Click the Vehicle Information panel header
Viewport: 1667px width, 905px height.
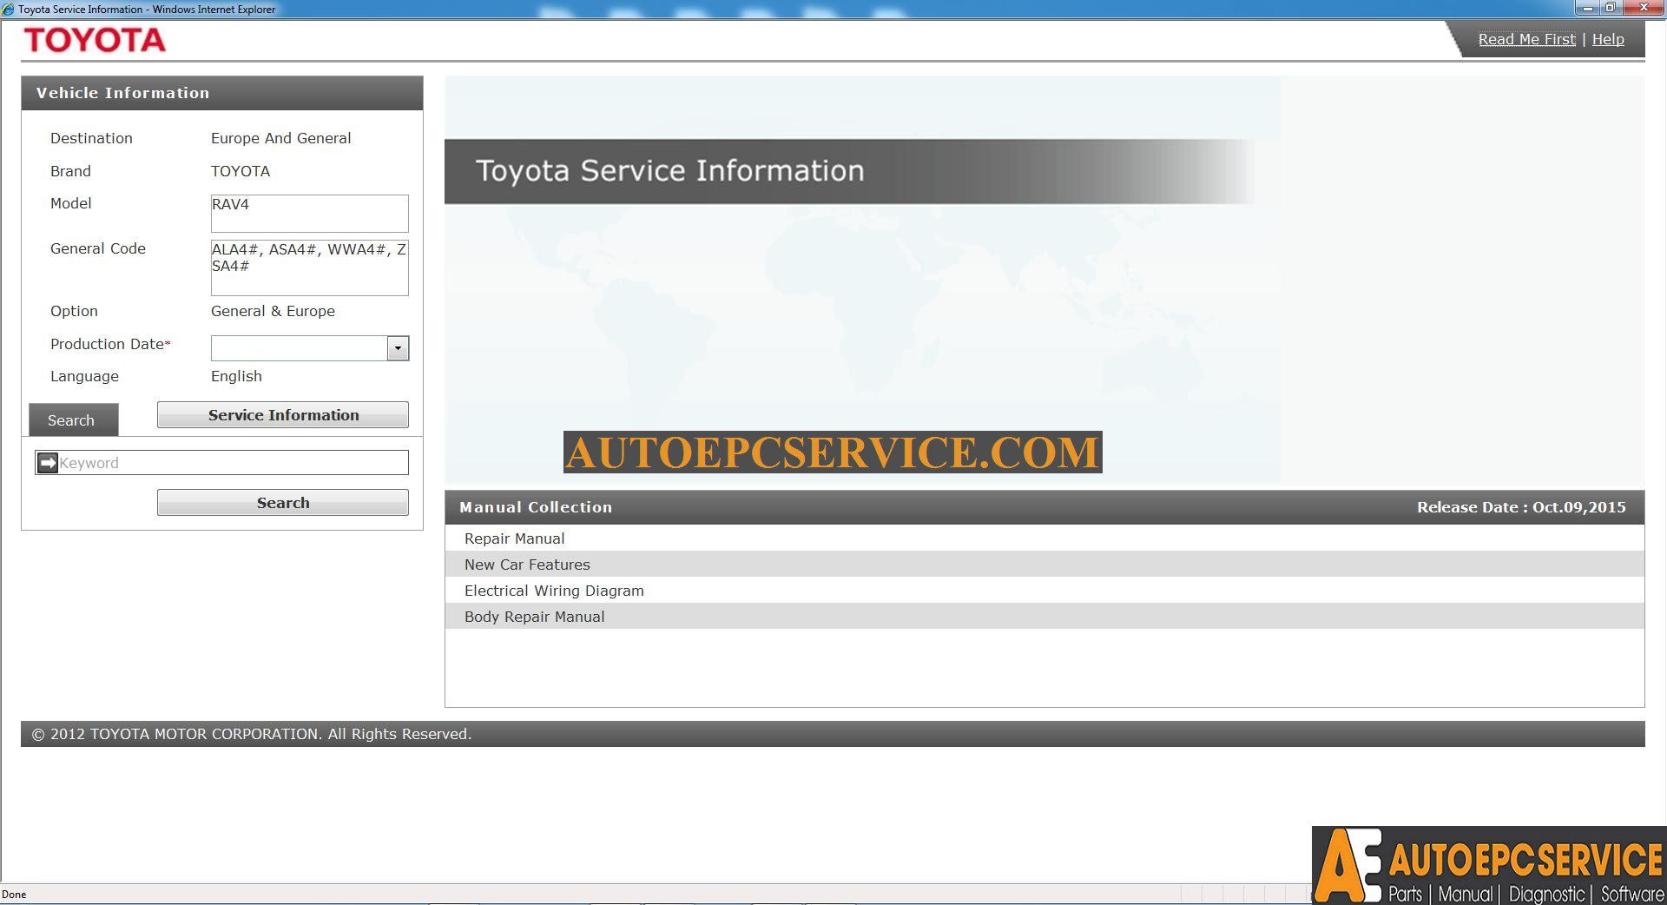[x=222, y=93]
